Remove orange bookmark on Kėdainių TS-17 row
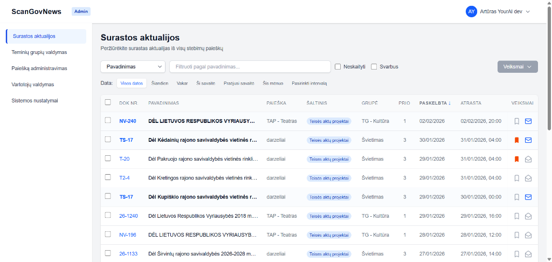552x262 pixels. [x=517, y=140]
